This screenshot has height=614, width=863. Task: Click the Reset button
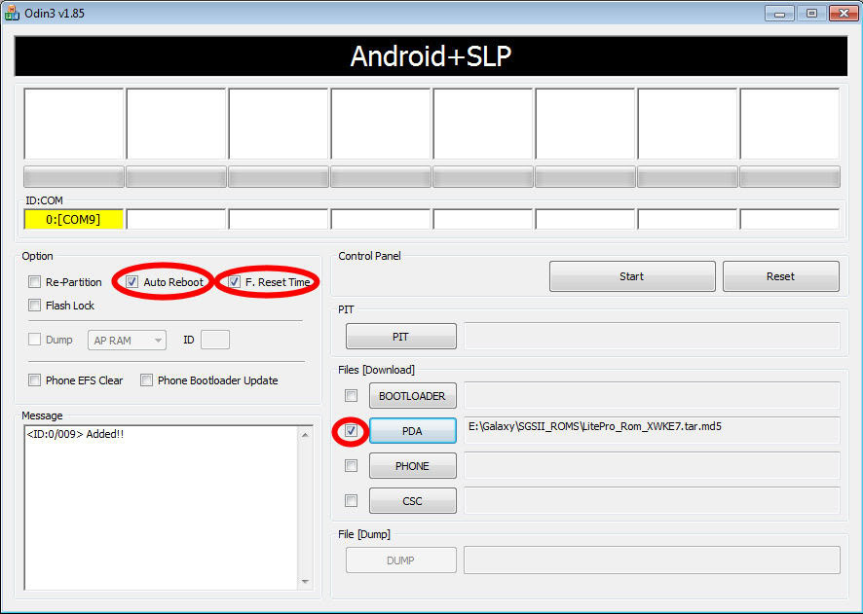pyautogui.click(x=781, y=276)
